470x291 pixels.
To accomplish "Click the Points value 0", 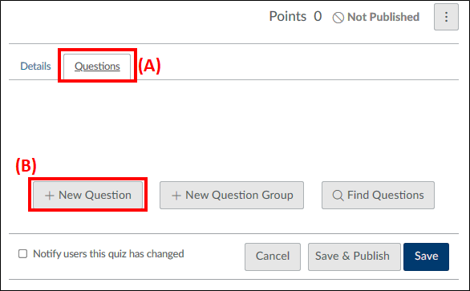I will tap(318, 16).
